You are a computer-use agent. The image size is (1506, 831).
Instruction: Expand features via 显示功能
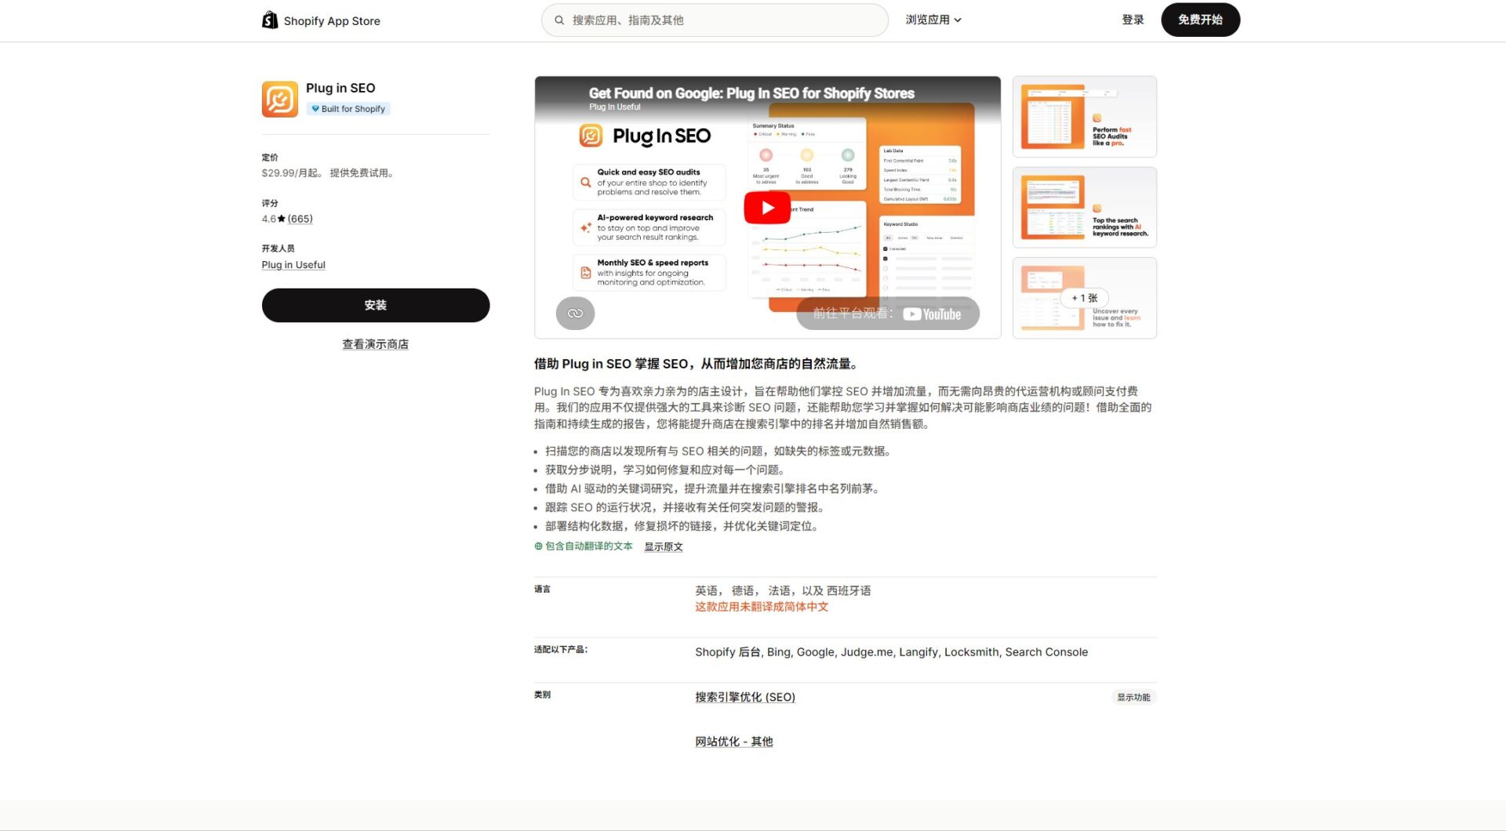1134,696
